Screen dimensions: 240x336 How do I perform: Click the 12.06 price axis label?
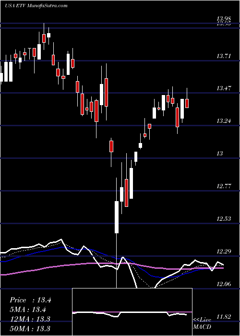click(x=224, y=284)
